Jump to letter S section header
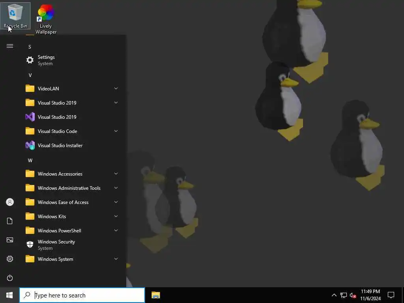The width and height of the screenshot is (404, 303). coord(30,47)
